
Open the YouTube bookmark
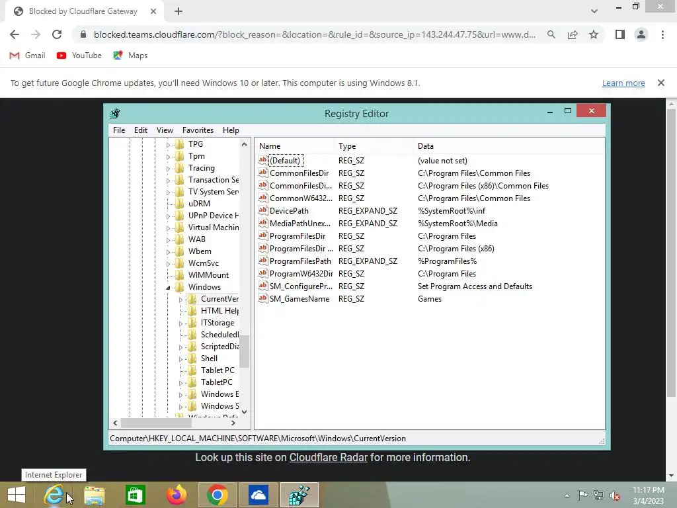[x=79, y=56]
